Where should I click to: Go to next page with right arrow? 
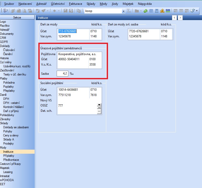click(x=180, y=18)
